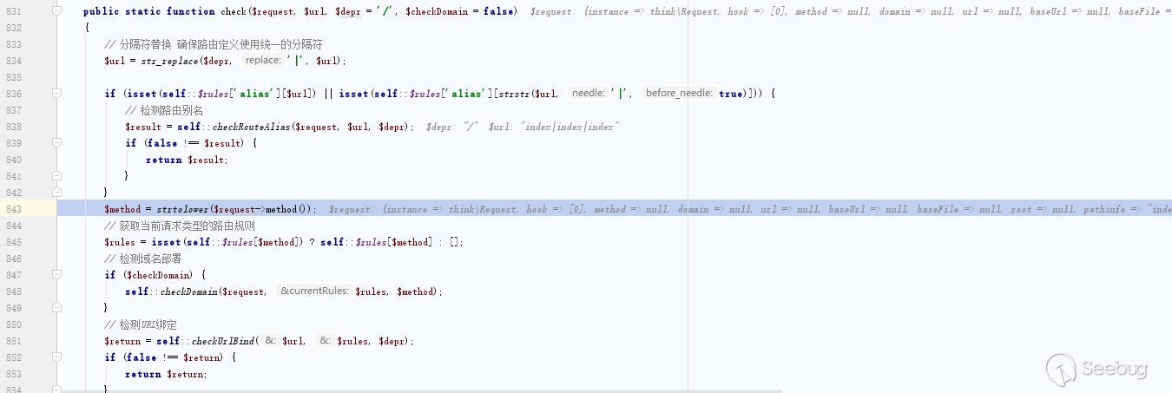The image size is (1172, 393).
Task: Collapse the fold at line 836
Action: point(56,94)
